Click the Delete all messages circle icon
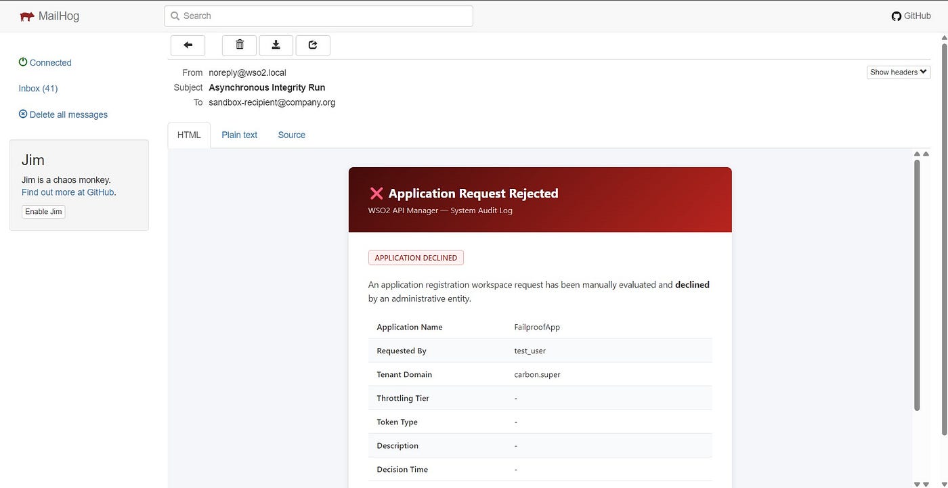 point(23,114)
